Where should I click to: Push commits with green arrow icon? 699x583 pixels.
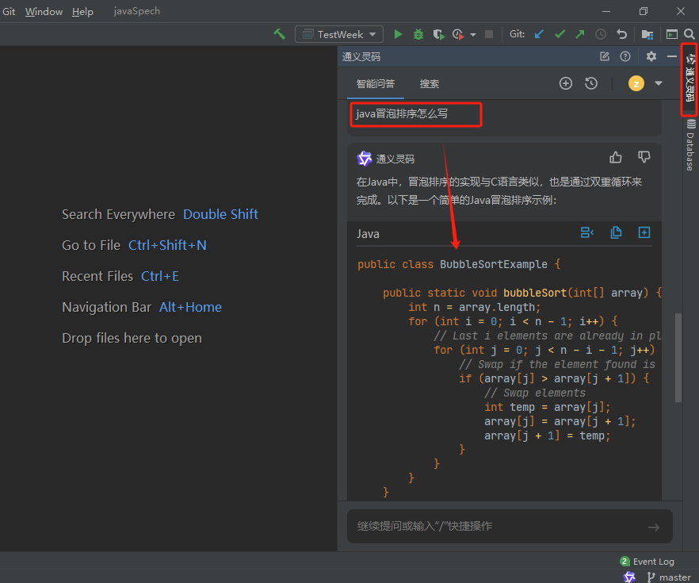(x=580, y=34)
